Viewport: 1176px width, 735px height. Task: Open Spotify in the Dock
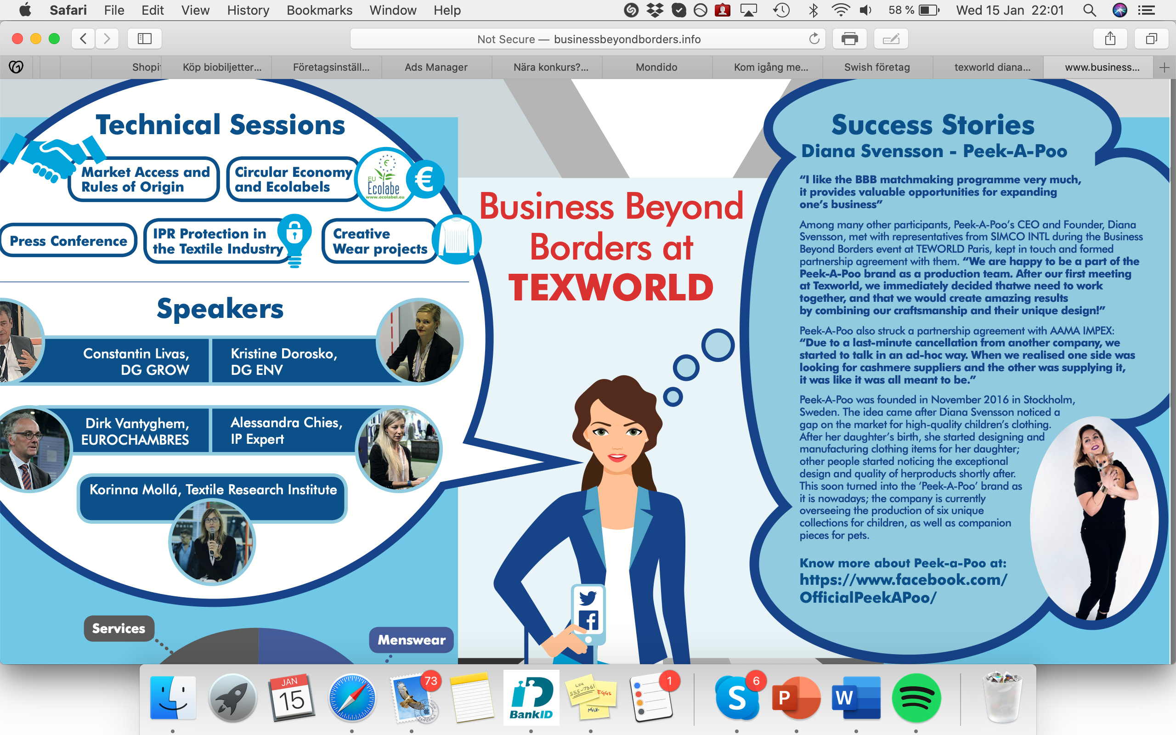[x=916, y=698]
